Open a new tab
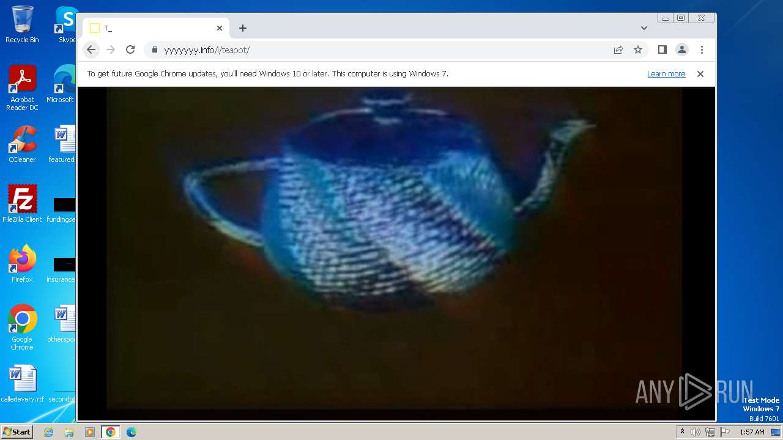 (x=243, y=28)
